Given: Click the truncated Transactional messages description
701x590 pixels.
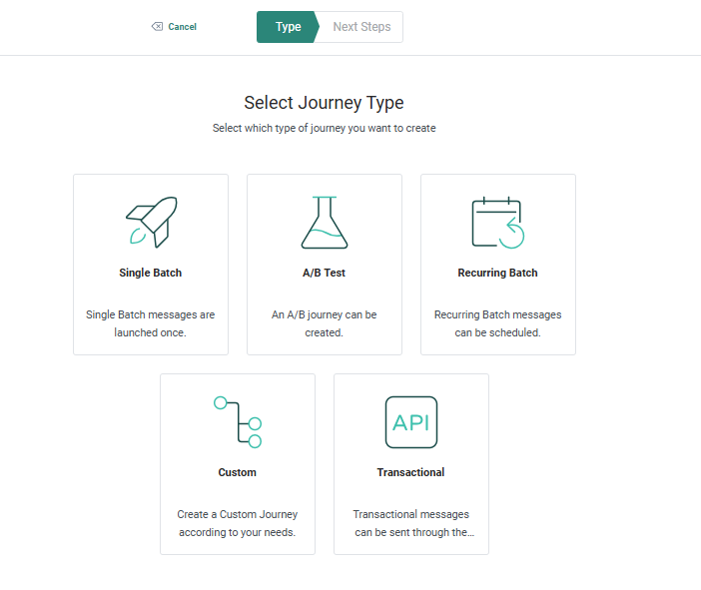Looking at the screenshot, I should point(410,523).
